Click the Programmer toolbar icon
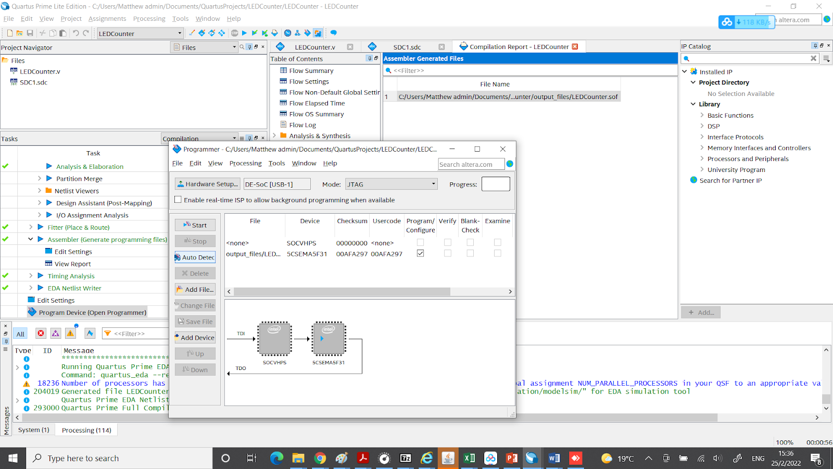 307,33
